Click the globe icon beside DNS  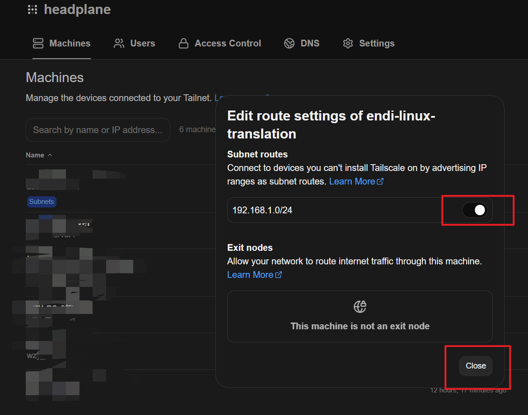[289, 43]
